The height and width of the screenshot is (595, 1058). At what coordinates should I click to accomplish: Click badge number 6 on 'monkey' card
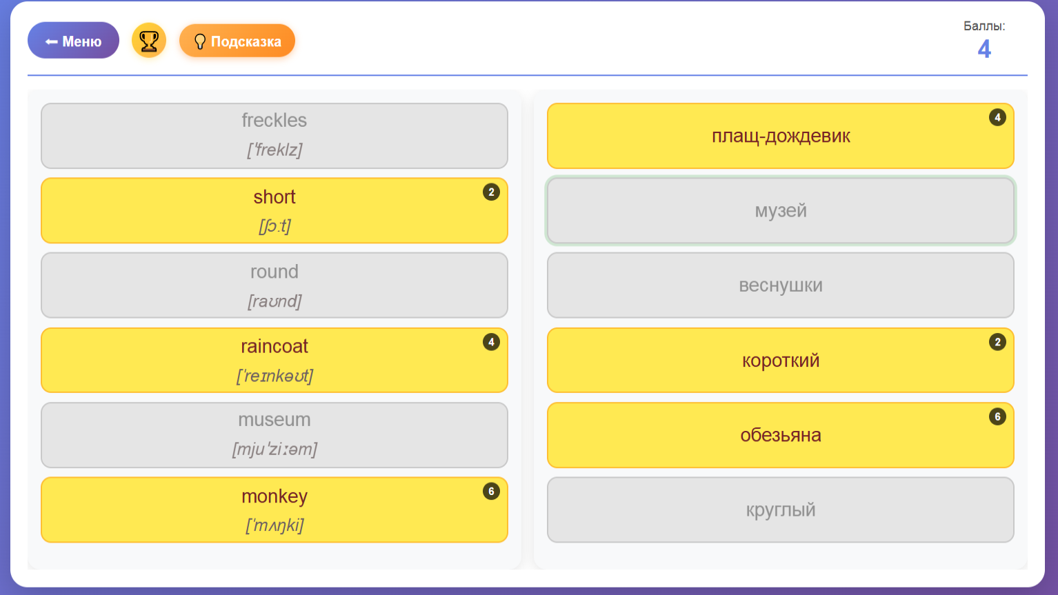pos(491,492)
